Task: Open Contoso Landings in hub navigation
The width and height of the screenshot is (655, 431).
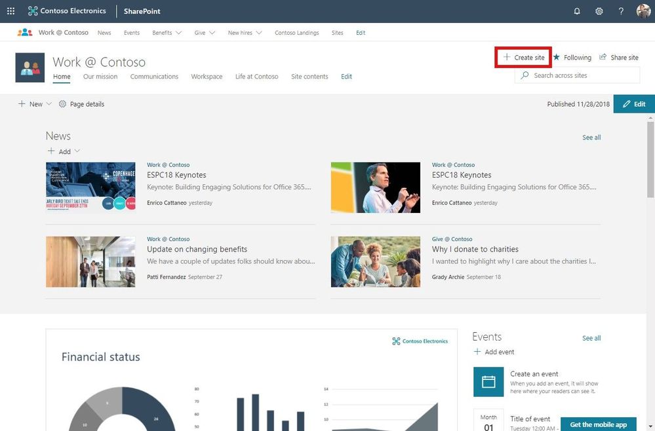Action: (296, 33)
